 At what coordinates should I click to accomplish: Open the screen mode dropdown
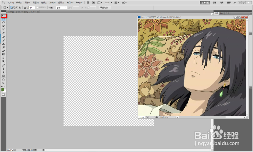[124, 3]
